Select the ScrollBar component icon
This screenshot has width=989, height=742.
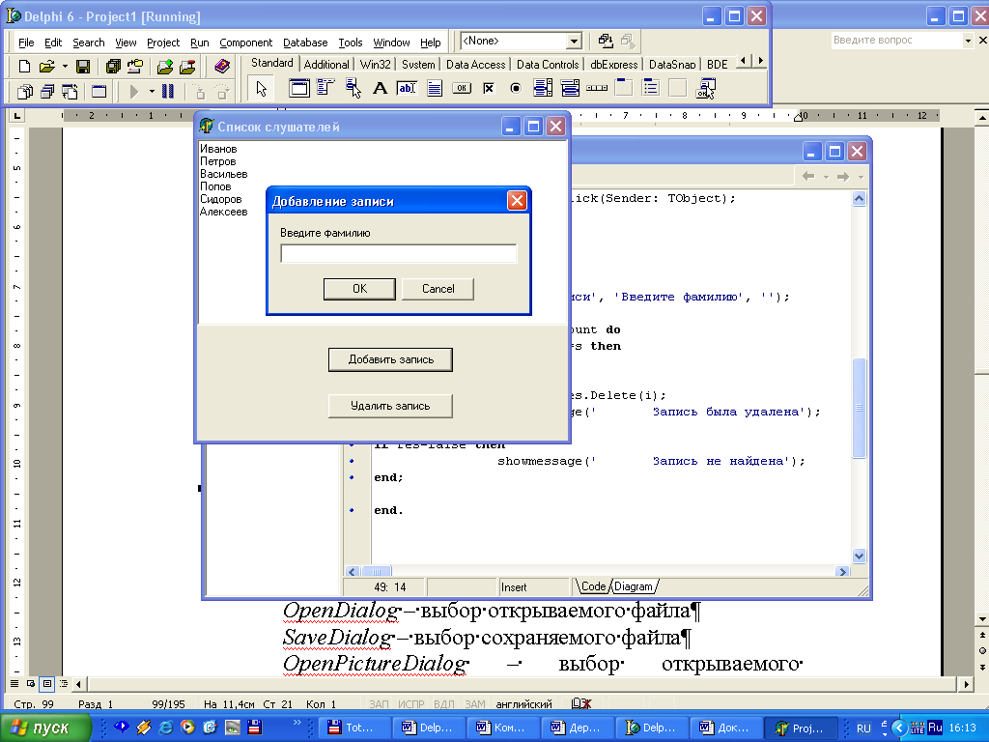pyautogui.click(x=597, y=88)
